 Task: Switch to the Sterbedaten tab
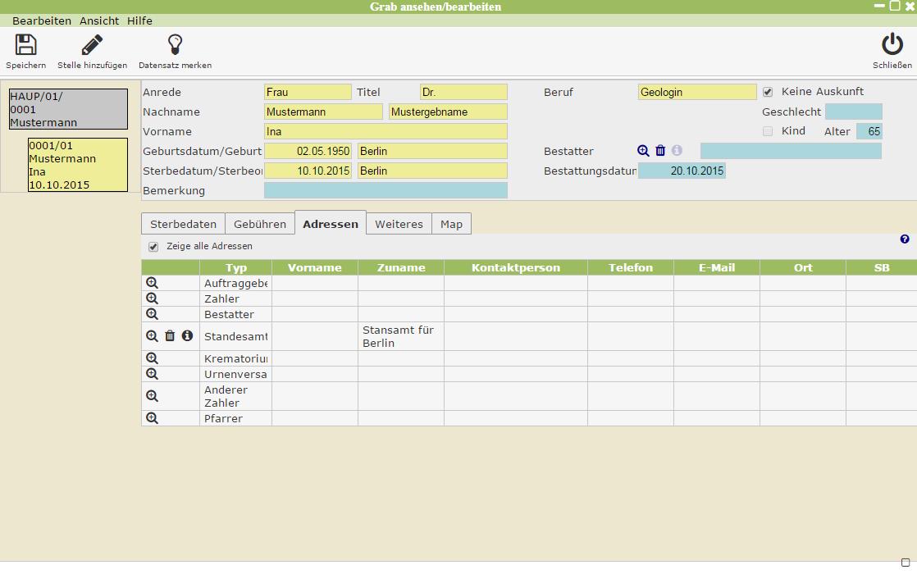coord(183,224)
